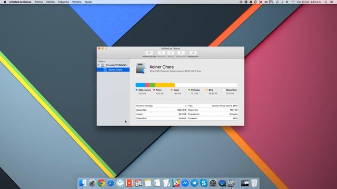
Task: Open the yellow Notes icon in Dock
Action: coord(148,183)
